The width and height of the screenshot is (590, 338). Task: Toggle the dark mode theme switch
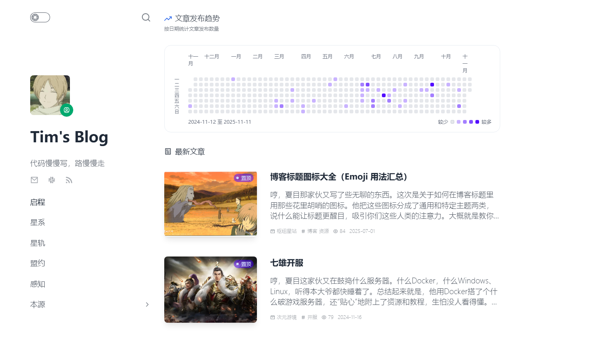(40, 17)
